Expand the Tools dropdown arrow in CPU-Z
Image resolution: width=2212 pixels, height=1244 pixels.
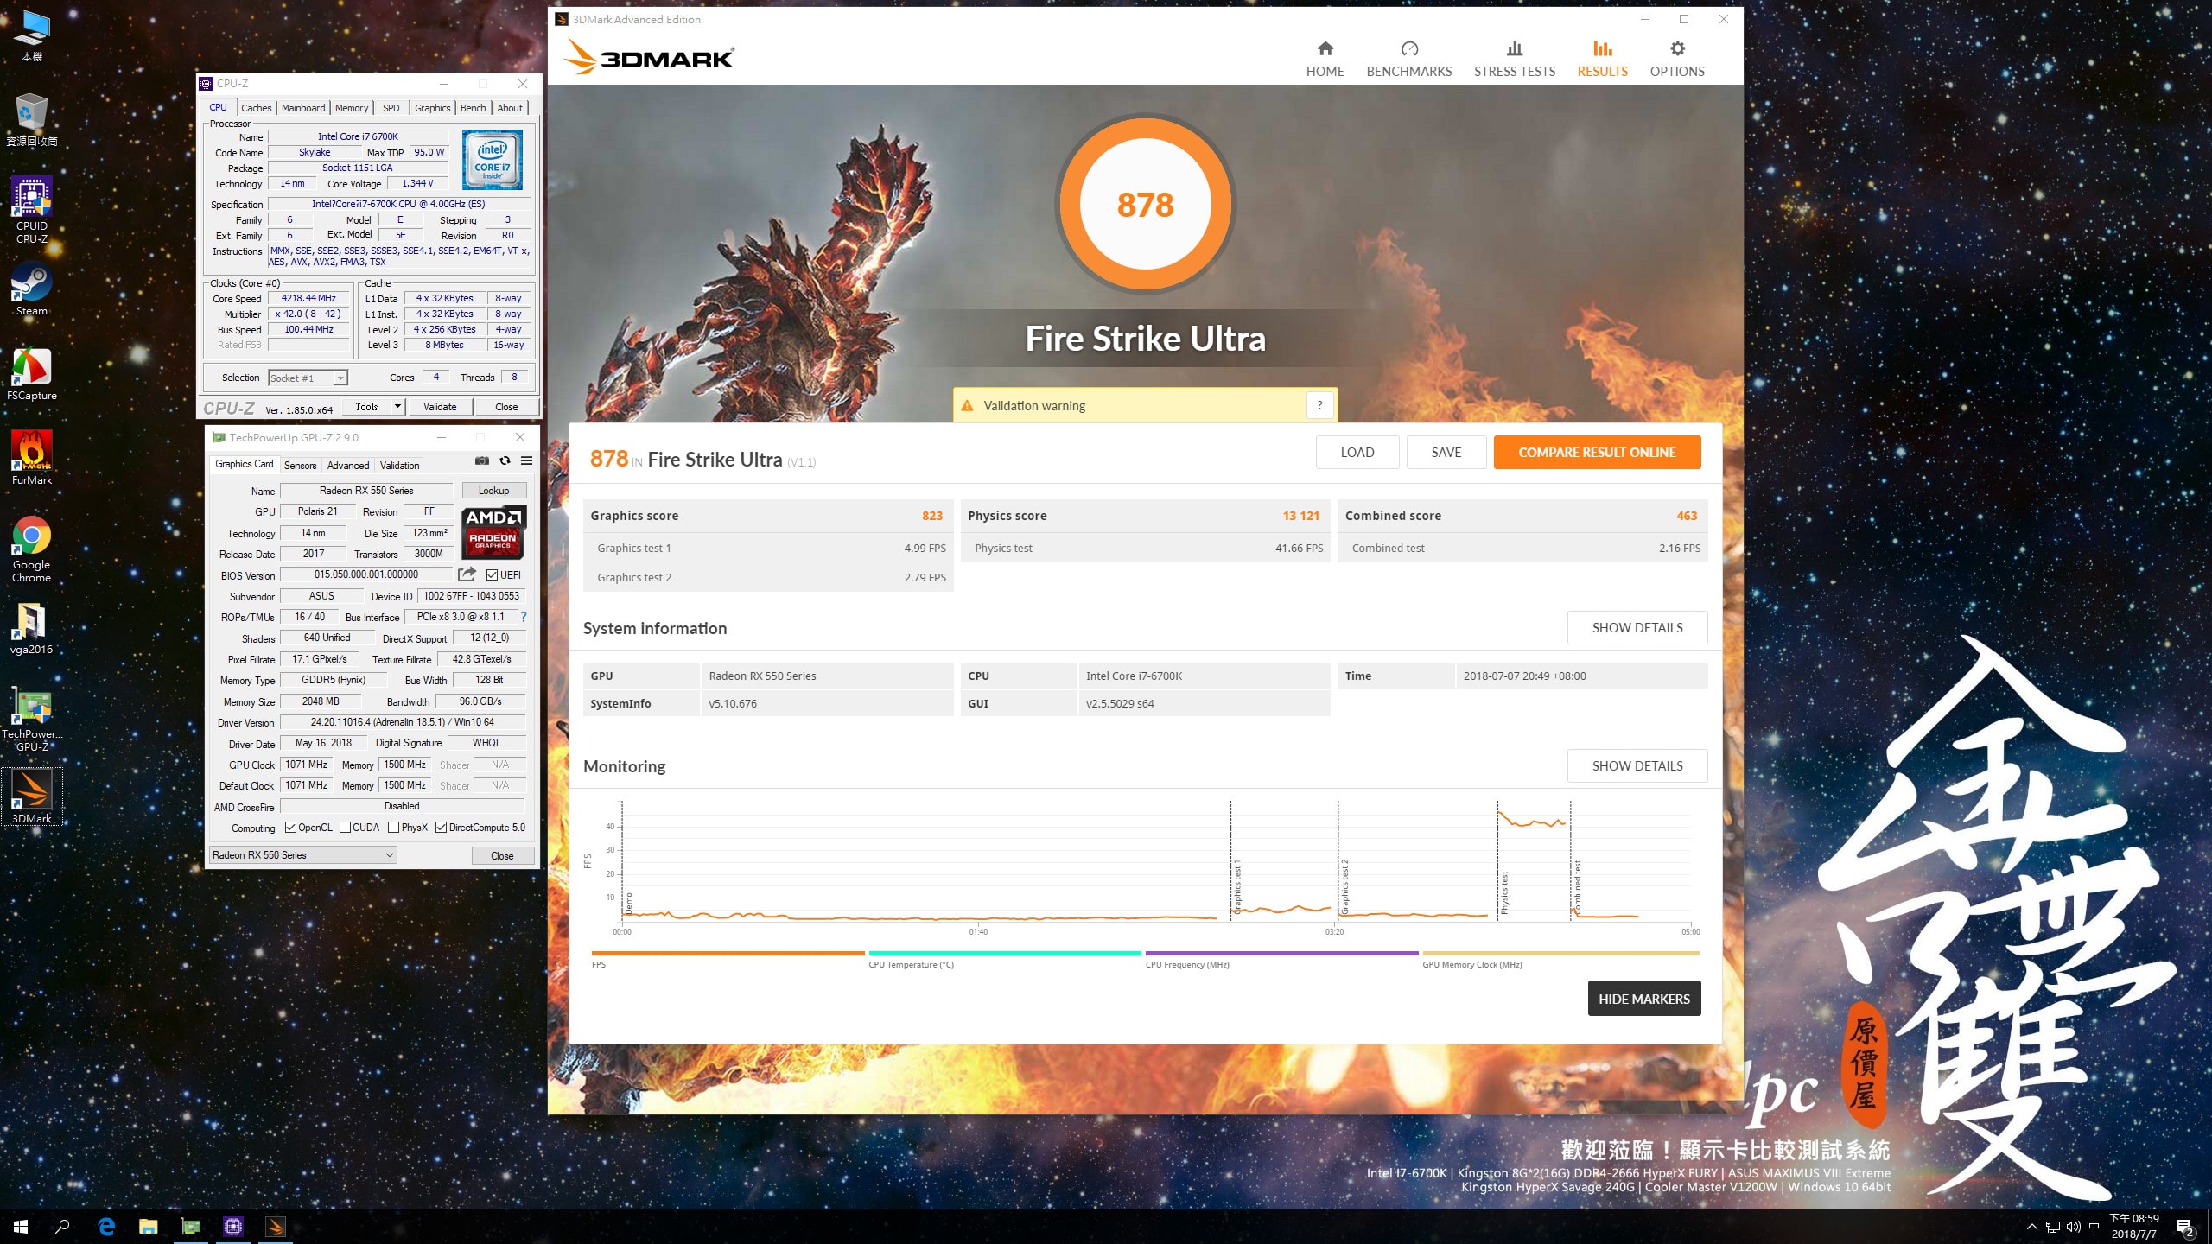tap(397, 406)
